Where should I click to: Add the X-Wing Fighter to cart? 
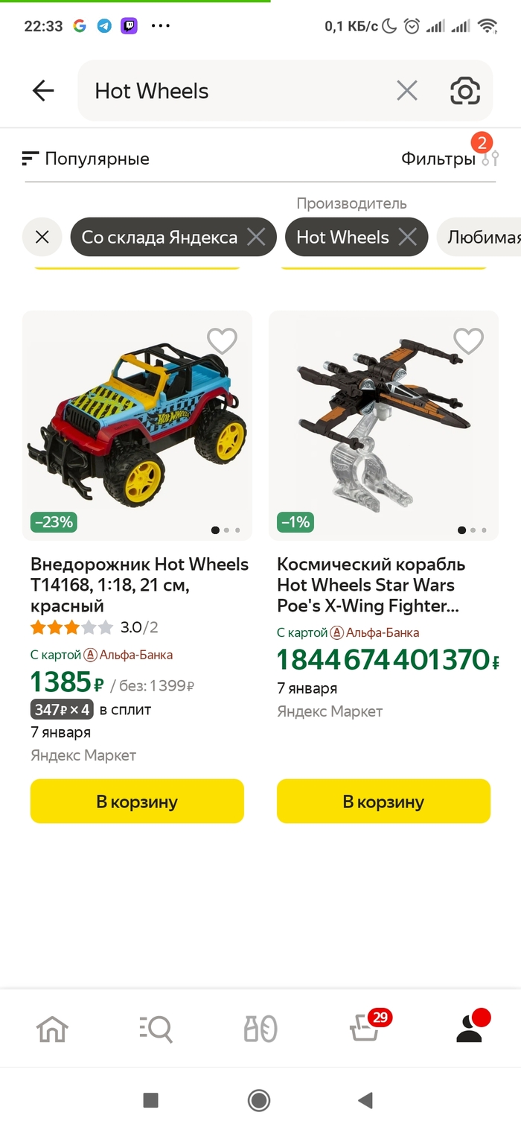pos(383,802)
